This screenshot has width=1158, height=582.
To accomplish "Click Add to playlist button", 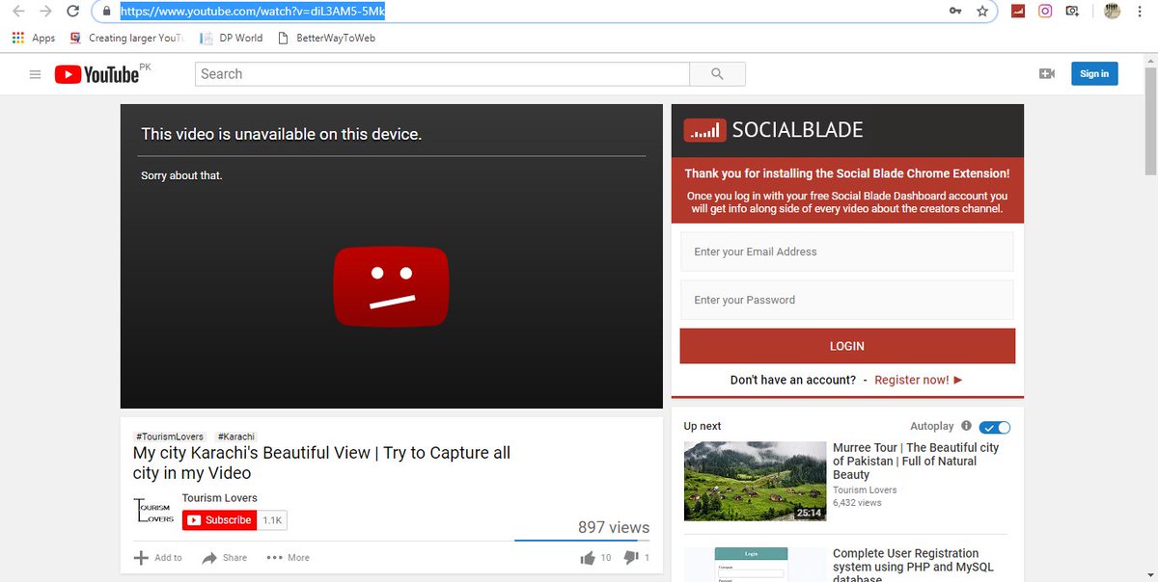I will (x=157, y=558).
